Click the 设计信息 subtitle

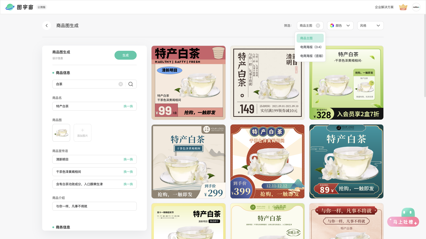pyautogui.click(x=58, y=58)
